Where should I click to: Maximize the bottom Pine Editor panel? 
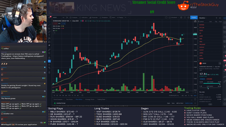point(195,99)
